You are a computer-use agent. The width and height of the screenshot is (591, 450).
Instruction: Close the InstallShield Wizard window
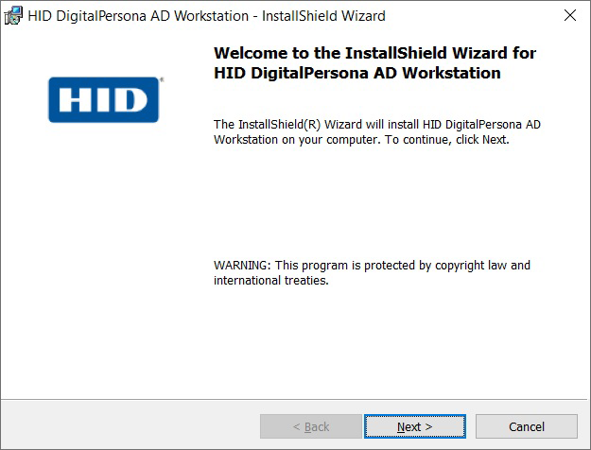(x=569, y=16)
